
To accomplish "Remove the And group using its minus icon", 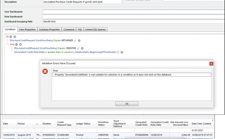I will coord(16,44).
